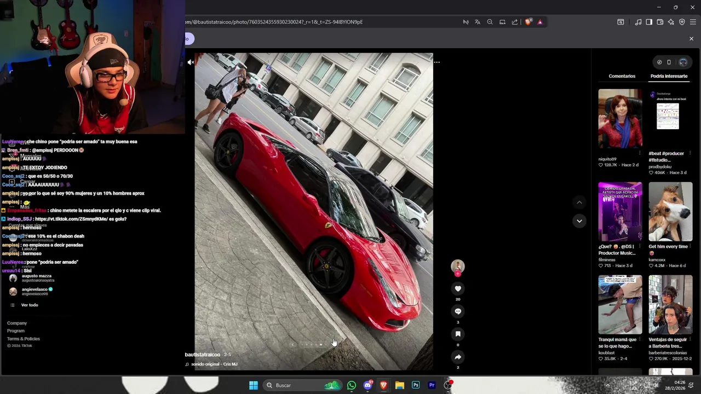Image resolution: width=701 pixels, height=394 pixels.
Task: Expand the Terms & Policies footer section
Action: [x=24, y=339]
